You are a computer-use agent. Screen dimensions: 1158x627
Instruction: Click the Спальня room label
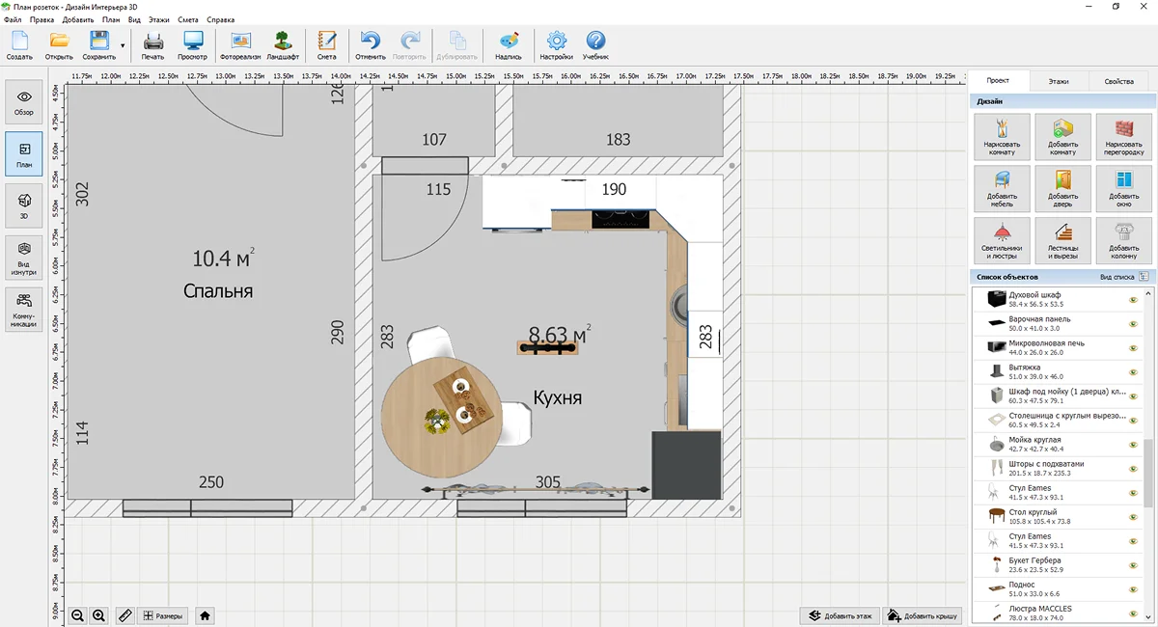pyautogui.click(x=218, y=290)
